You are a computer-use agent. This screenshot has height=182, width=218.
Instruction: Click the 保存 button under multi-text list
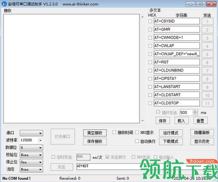[163, 121]
